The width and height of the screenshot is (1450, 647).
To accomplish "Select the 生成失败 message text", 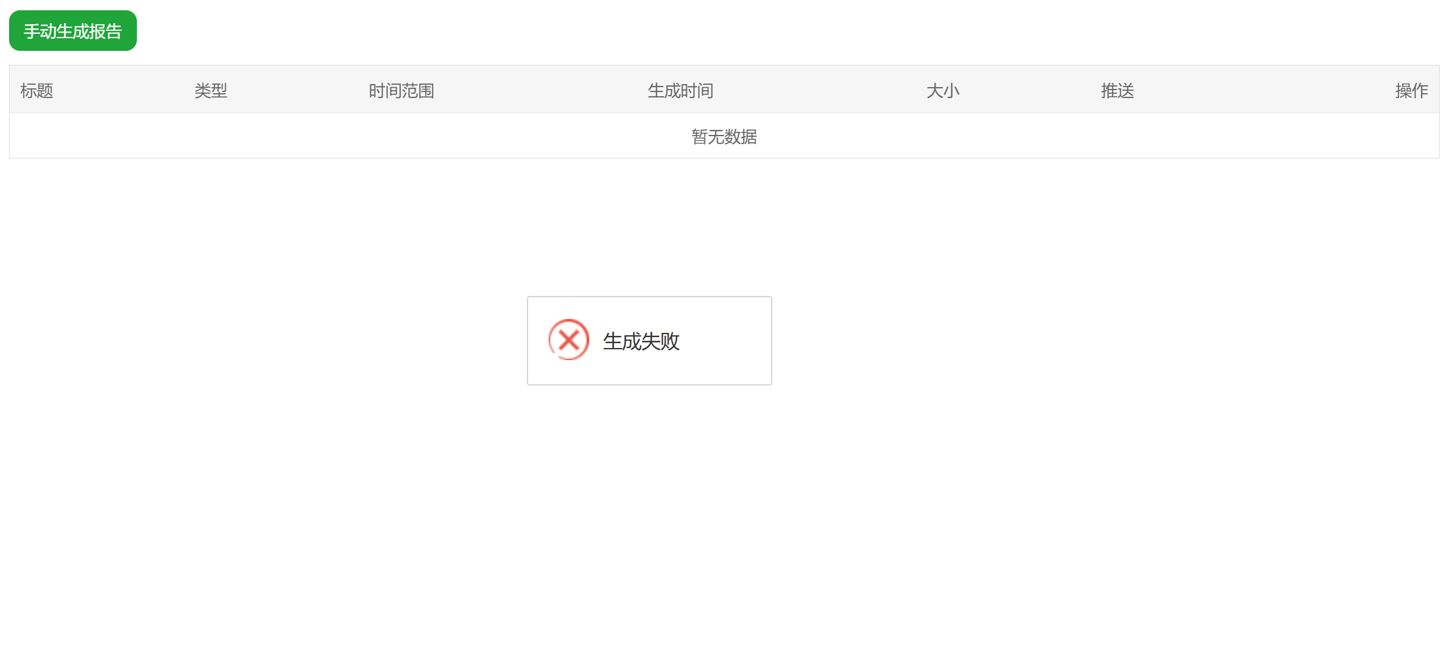I will (x=641, y=341).
